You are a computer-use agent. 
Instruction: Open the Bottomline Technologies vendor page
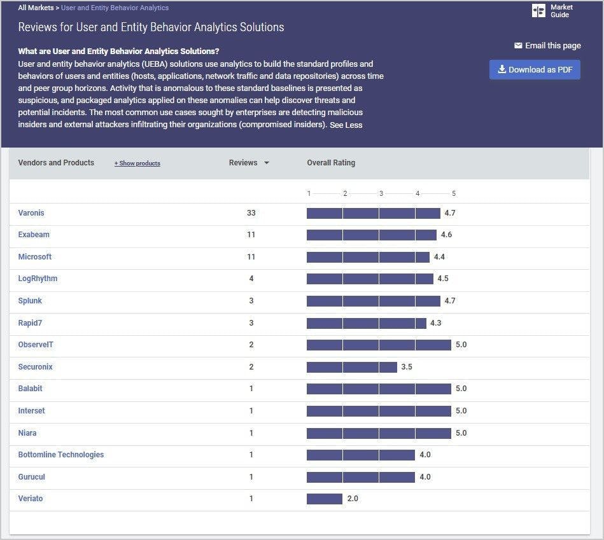tap(61, 455)
